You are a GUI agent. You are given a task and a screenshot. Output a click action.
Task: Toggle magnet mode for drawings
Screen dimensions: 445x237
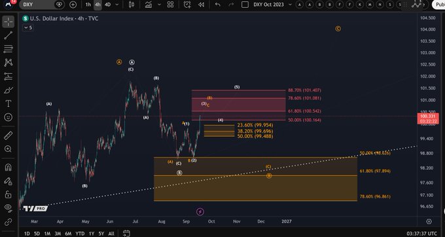tap(9, 167)
